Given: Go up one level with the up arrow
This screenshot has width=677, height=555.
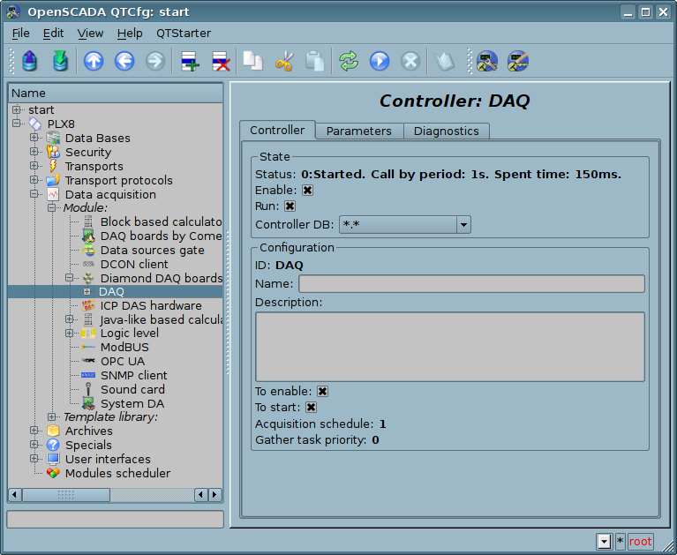Looking at the screenshot, I should (94, 61).
